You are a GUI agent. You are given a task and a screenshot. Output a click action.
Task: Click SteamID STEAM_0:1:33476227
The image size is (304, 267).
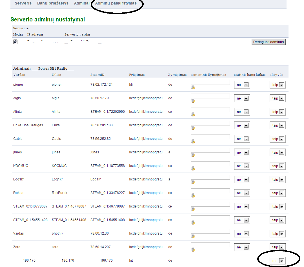coord(107,193)
